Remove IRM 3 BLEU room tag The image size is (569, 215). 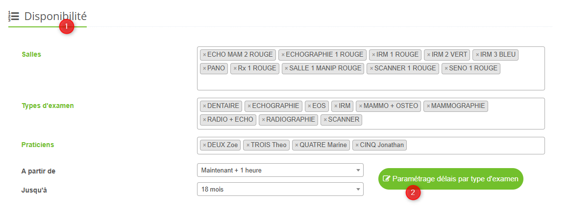coord(477,55)
